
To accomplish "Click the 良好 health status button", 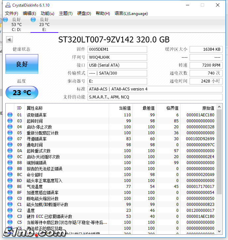I will pyautogui.click(x=22, y=64).
